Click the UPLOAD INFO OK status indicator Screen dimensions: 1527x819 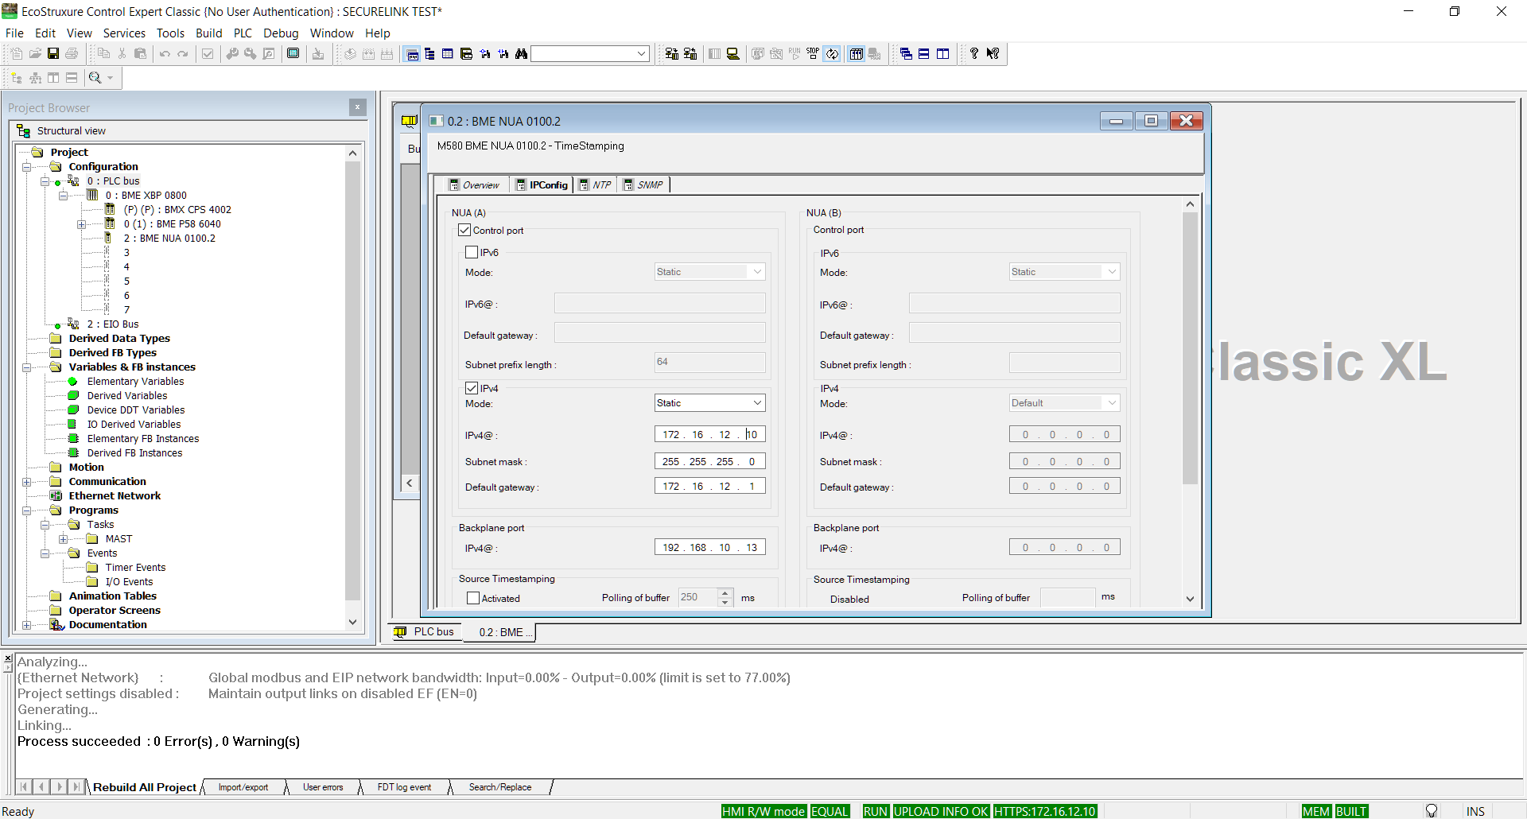click(941, 811)
